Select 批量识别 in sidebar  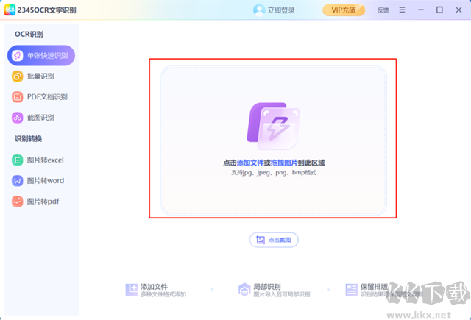[x=41, y=77]
